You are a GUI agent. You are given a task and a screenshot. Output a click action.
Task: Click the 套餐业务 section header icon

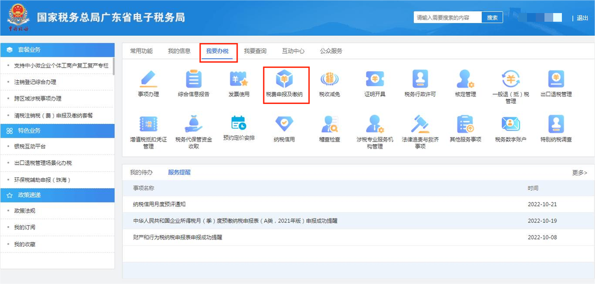click(10, 50)
